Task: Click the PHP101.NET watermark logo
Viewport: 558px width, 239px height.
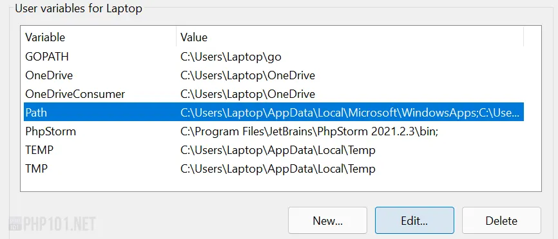Action: tap(52, 224)
